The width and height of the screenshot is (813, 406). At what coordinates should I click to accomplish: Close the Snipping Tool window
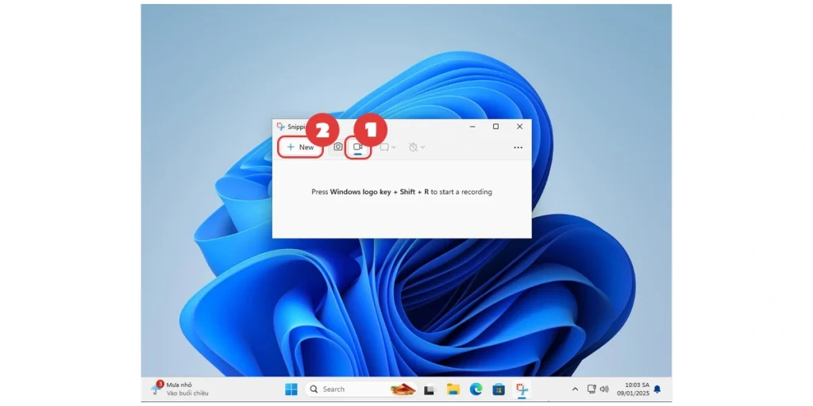519,126
